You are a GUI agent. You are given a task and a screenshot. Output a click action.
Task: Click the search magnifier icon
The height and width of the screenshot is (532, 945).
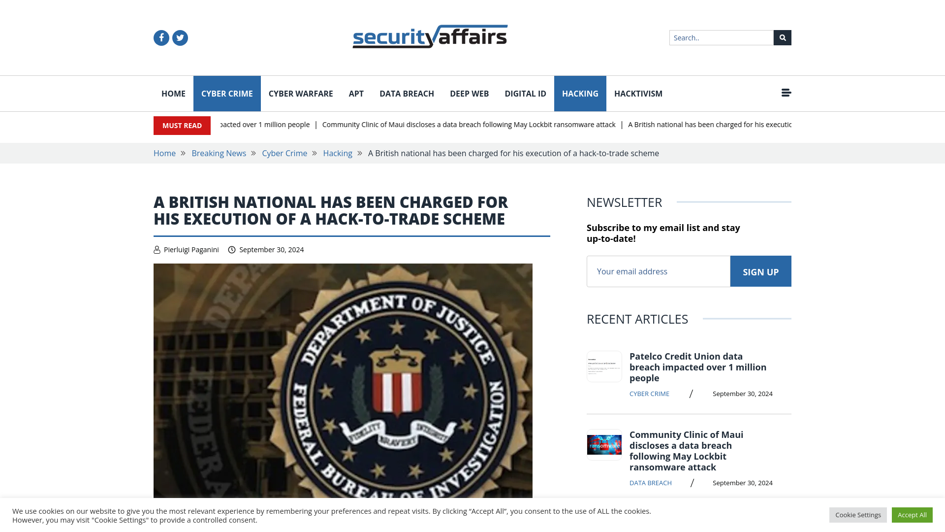782,37
